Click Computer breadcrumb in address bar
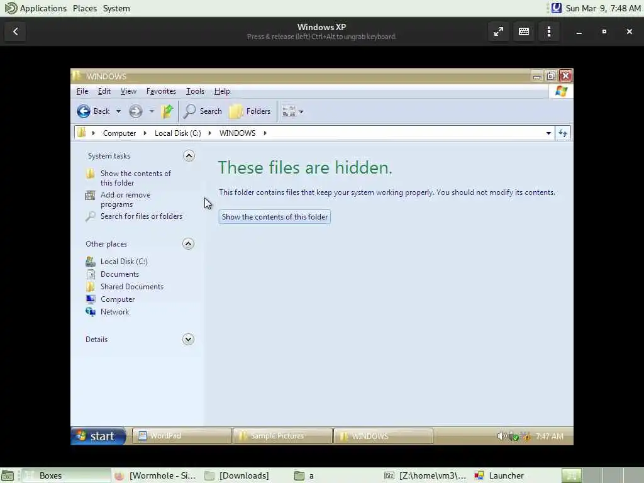The image size is (644, 483). coord(119,133)
